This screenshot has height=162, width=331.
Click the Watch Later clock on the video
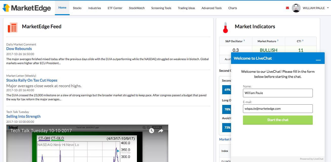pos(151,131)
